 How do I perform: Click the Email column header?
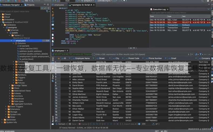click(182, 58)
